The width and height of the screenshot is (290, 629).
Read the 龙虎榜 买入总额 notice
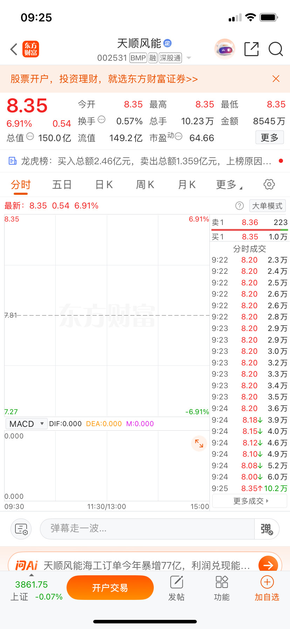[146, 161]
